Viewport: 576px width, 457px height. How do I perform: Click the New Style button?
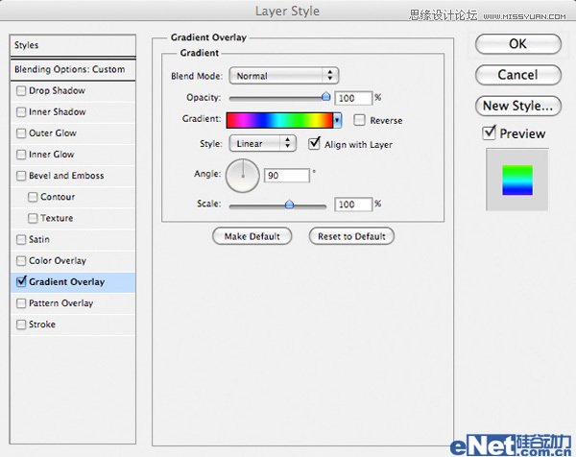pyautogui.click(x=517, y=106)
